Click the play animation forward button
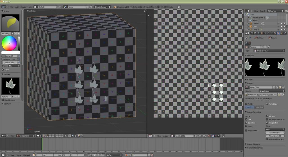Image resolution: width=288 pixels, height=157 pixels. (x=97, y=155)
